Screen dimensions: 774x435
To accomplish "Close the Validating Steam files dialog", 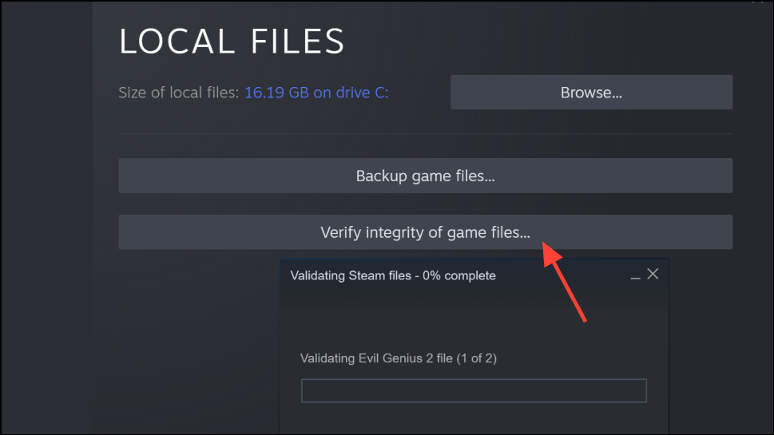I will pos(653,275).
